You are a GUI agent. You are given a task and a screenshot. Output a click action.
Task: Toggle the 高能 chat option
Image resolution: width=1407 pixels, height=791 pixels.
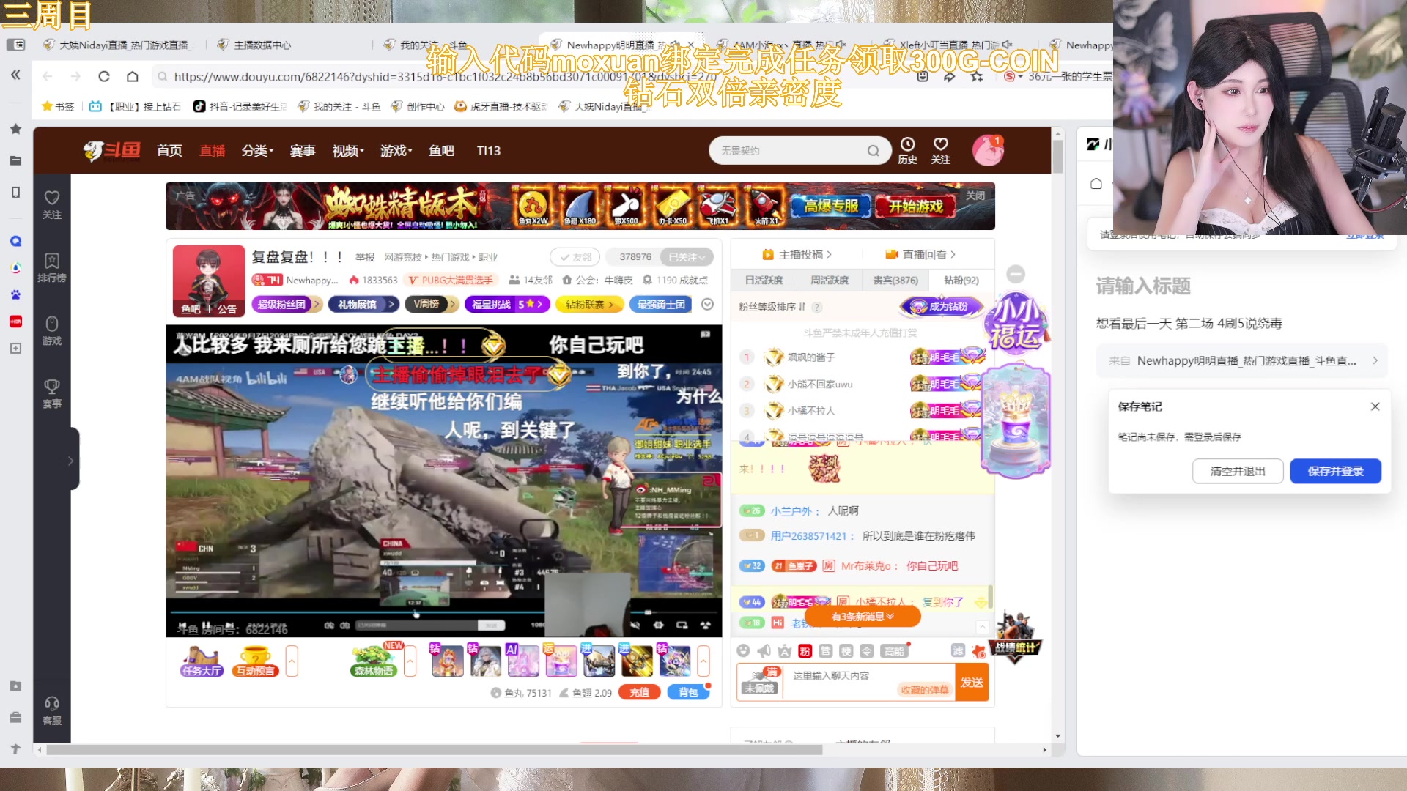click(894, 650)
